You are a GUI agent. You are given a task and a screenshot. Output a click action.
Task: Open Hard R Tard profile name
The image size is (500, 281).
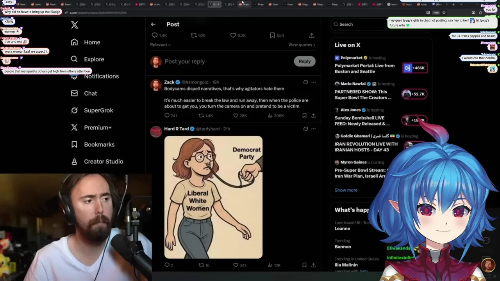point(176,128)
